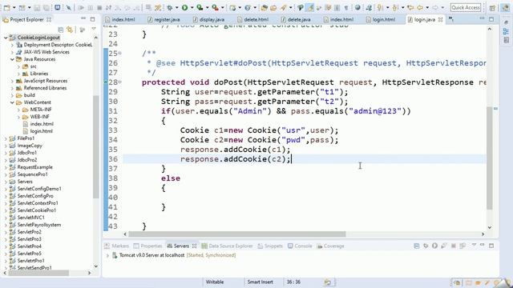The height and width of the screenshot is (288, 513).
Task: Select the ServletMVC1 project
Action: (30, 218)
